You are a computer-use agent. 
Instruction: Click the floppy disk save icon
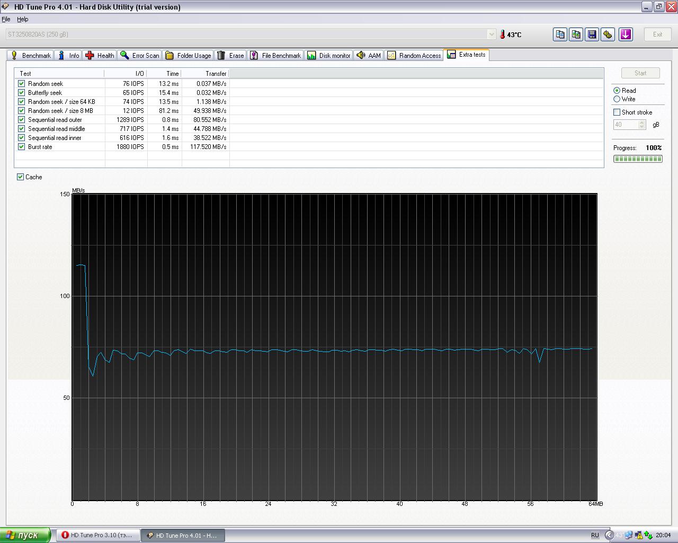[x=592, y=34]
